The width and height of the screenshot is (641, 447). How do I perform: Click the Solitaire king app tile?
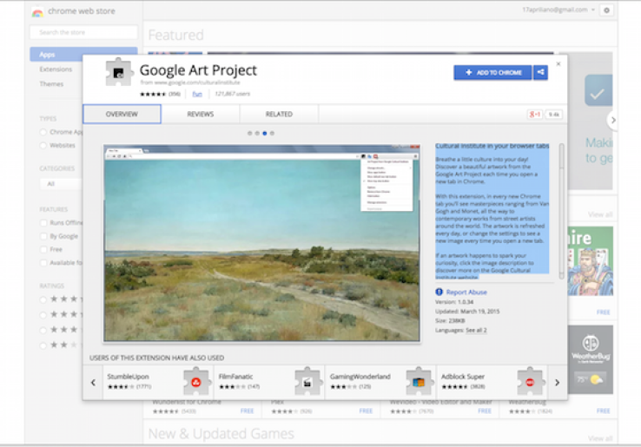(x=591, y=261)
